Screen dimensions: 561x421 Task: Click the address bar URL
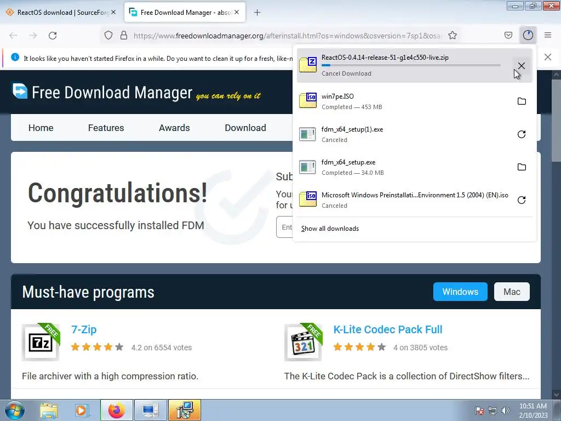[x=287, y=36]
